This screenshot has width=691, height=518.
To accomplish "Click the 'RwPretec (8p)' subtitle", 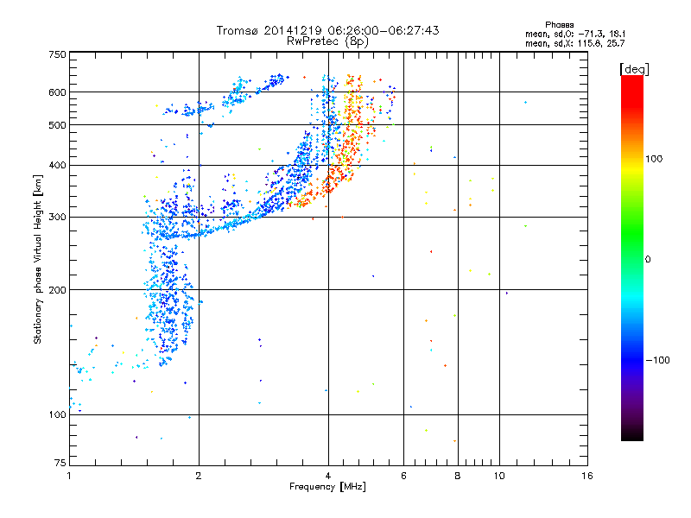I will tap(327, 41).
